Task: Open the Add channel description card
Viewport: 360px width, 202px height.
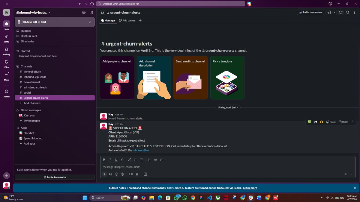Action: [154, 78]
